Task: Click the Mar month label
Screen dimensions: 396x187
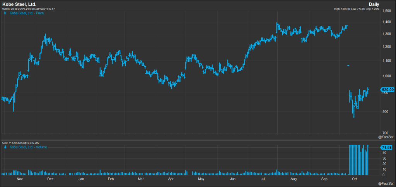Action: coord(140,179)
